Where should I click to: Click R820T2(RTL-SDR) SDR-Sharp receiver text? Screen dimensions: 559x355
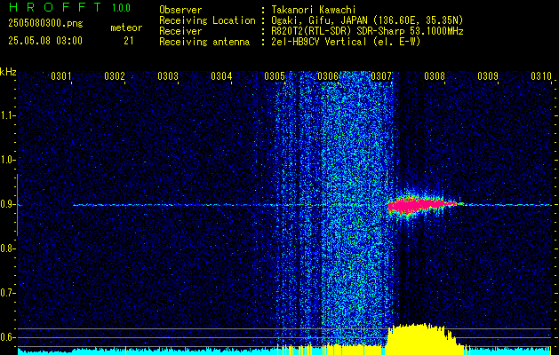pos(367,31)
